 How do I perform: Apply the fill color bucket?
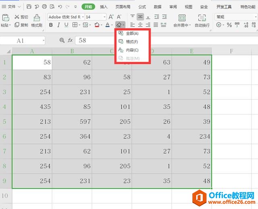(97, 25)
